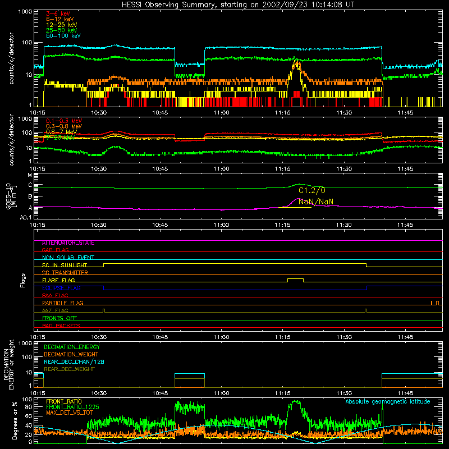Image resolution: width=449 pixels, height=449 pixels.
Task: Click the REAR_DEC_WEIGHT legend label
Action: (69, 369)
